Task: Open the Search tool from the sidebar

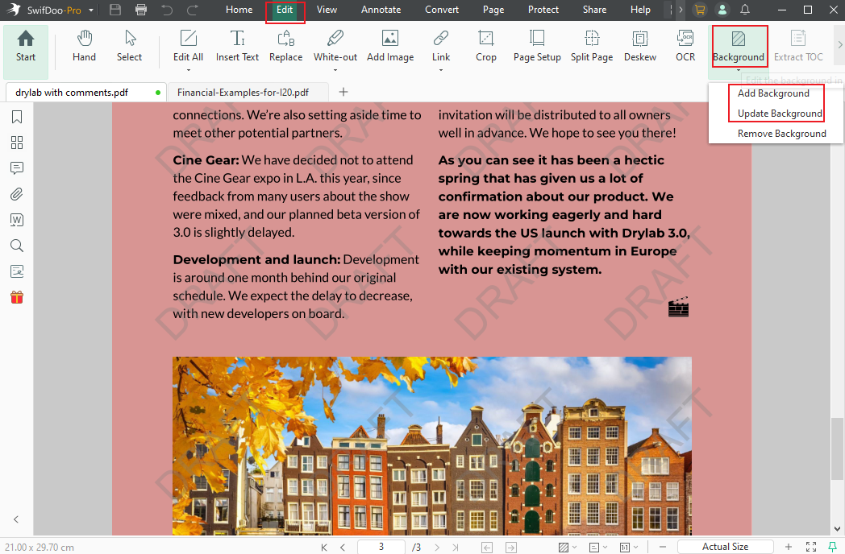Action: click(x=16, y=246)
